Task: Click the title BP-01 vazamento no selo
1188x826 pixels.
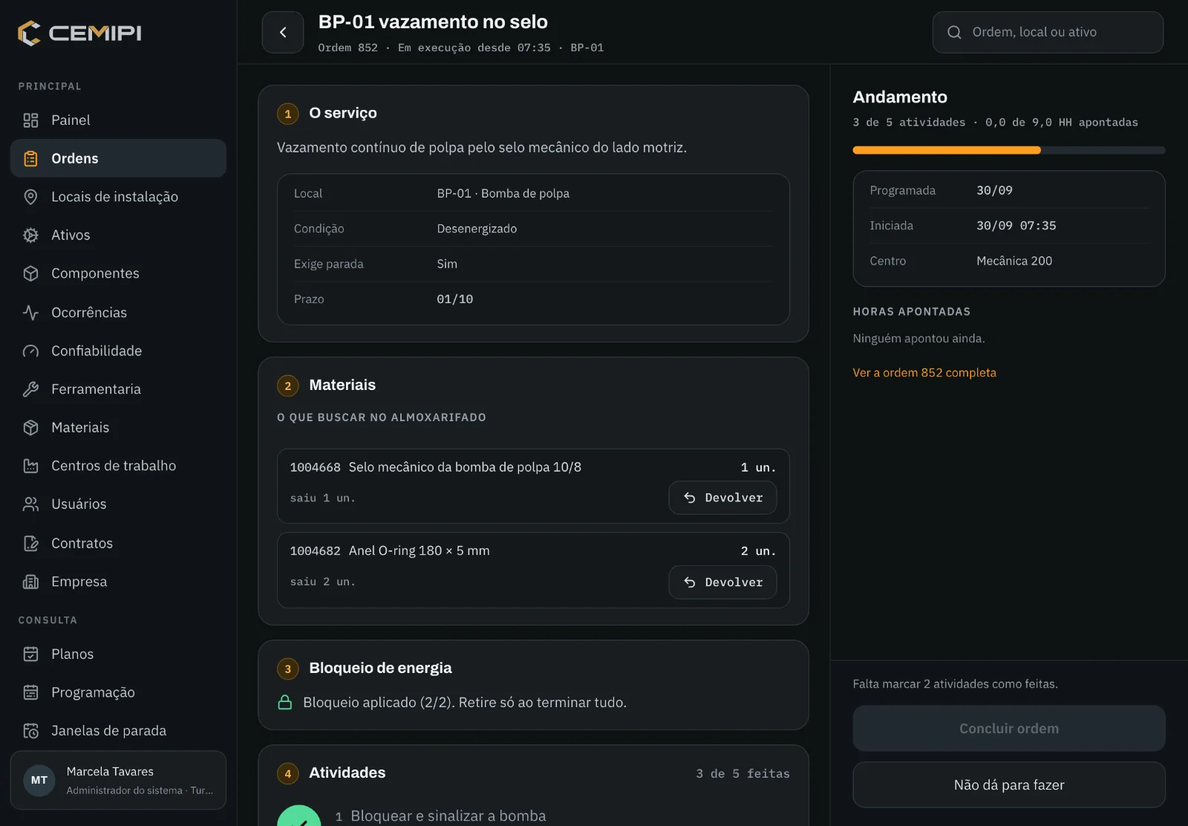Action: (x=433, y=22)
